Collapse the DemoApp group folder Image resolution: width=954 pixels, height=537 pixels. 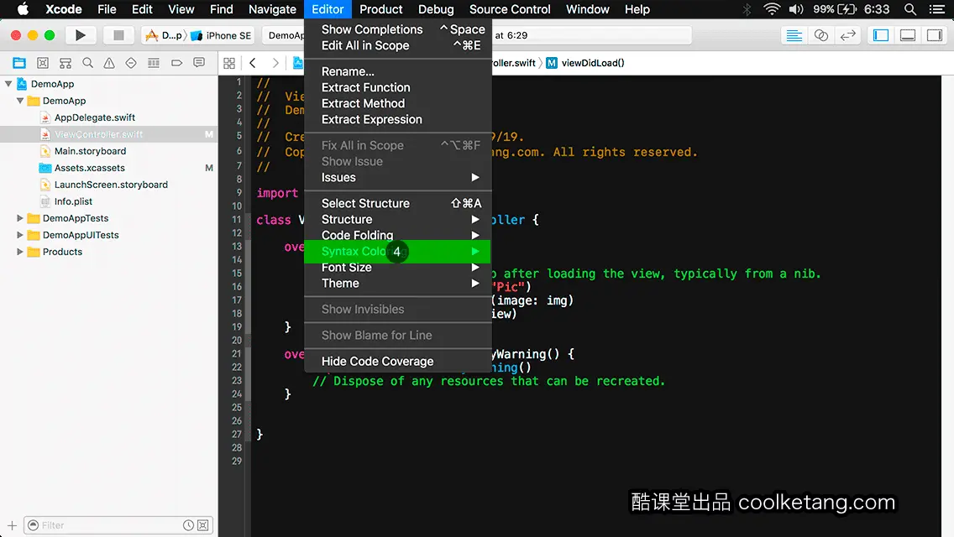pos(20,101)
